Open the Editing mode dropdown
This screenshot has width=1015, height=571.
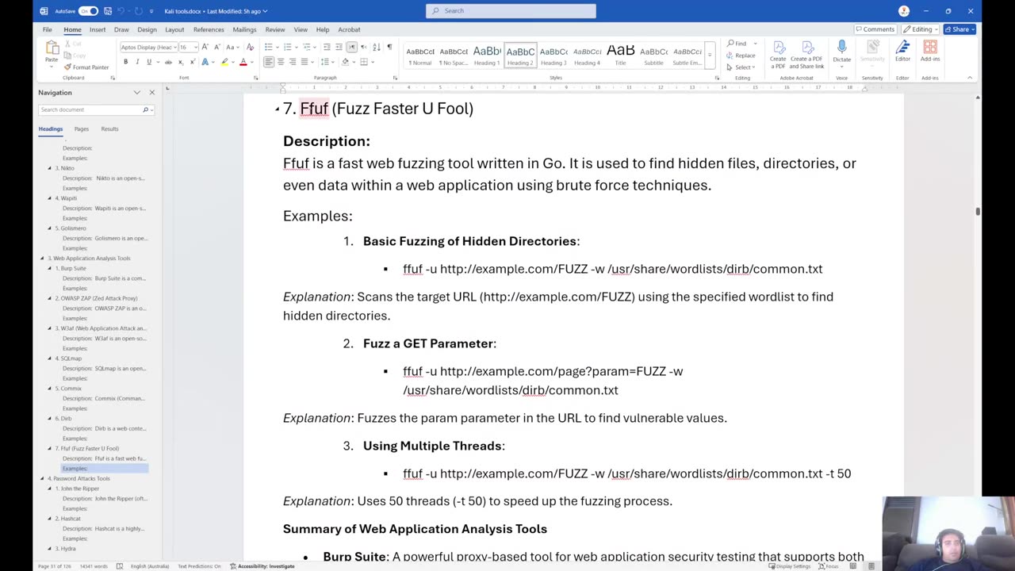point(920,29)
